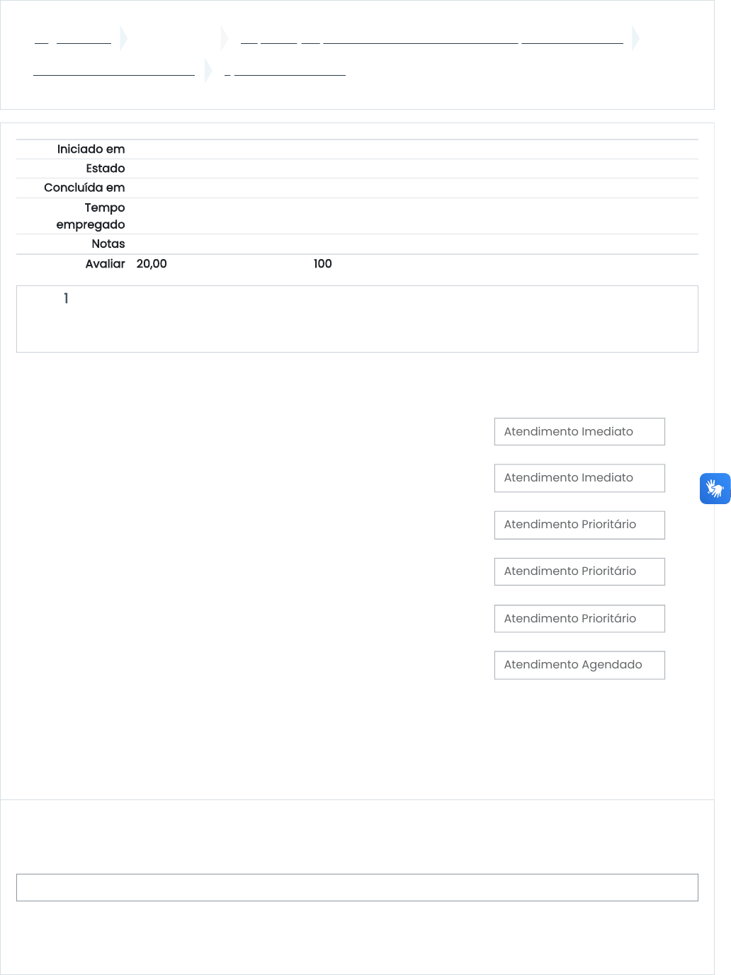Click the empty text box at the bottom
The image size is (731, 975).
pyautogui.click(x=357, y=887)
